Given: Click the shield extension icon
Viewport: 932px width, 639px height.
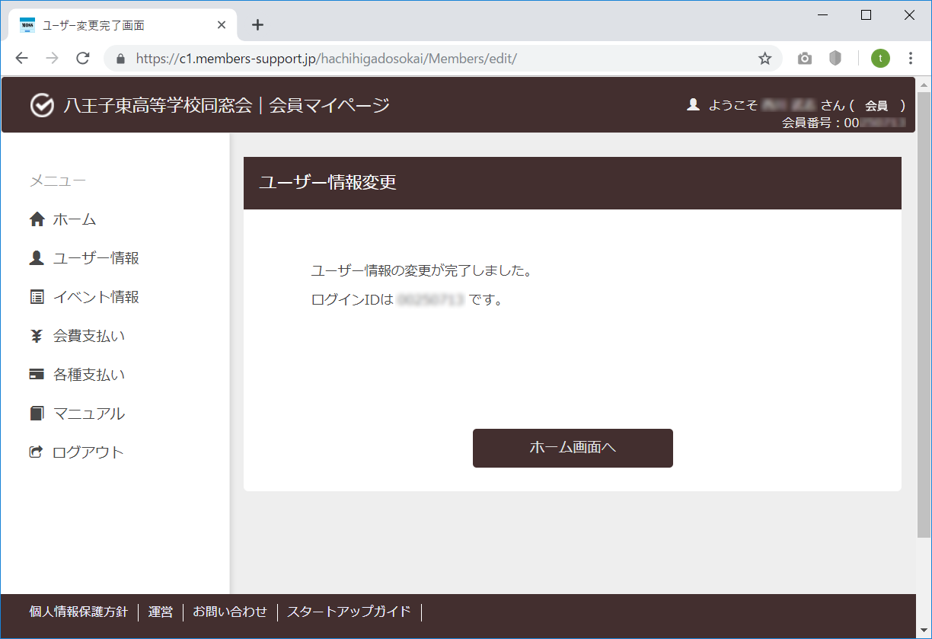Looking at the screenshot, I should click(x=835, y=59).
